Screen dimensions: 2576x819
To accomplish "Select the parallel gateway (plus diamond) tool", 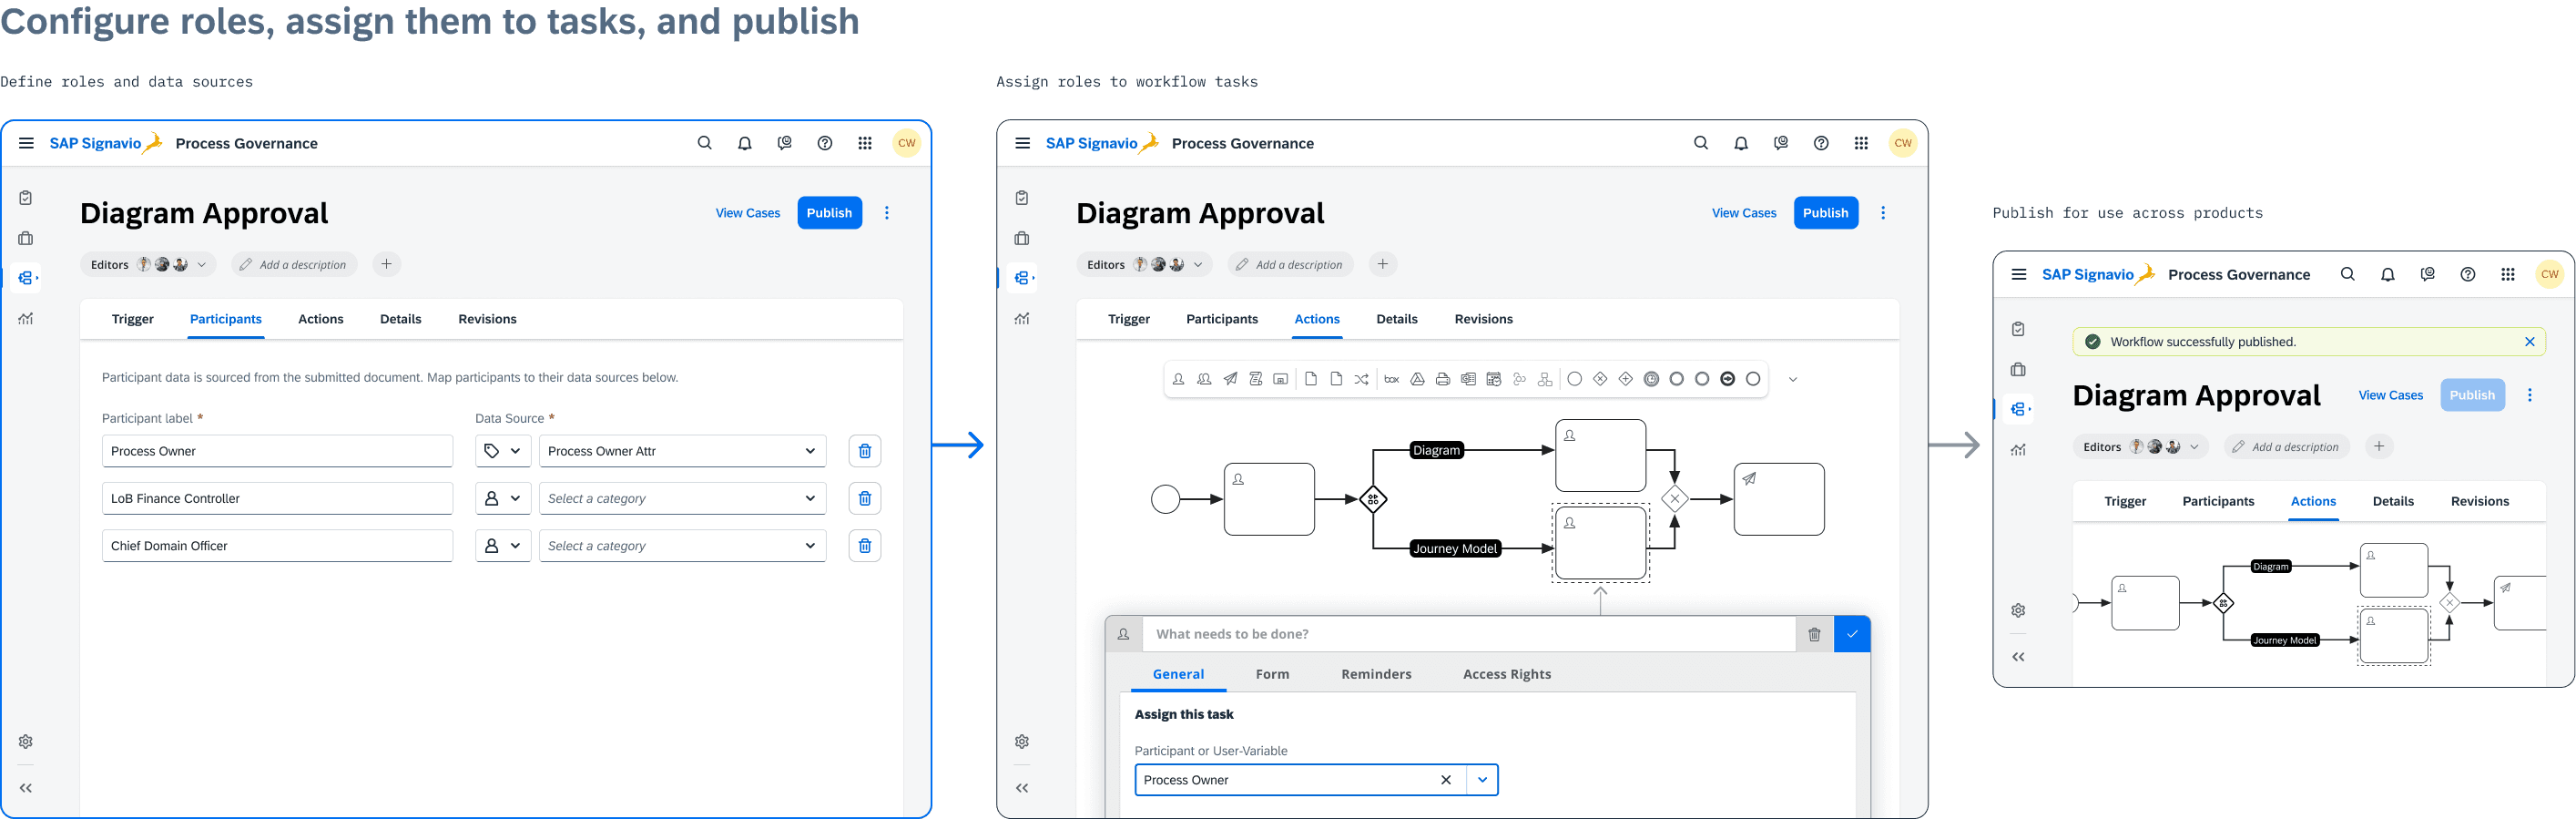I will point(1625,379).
